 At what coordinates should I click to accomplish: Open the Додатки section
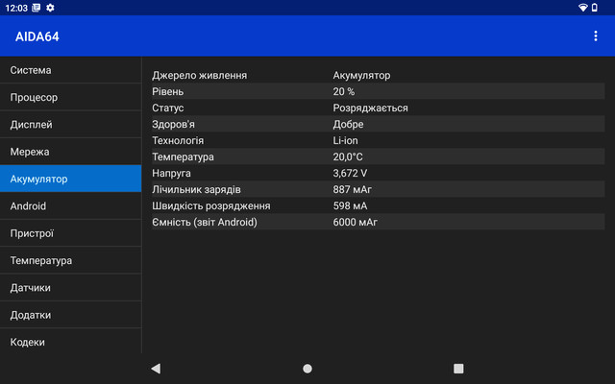pyautogui.click(x=70, y=315)
